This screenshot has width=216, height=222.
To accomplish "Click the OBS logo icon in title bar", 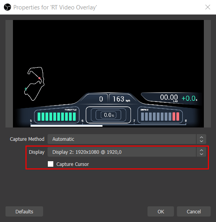I will tap(7, 7).
